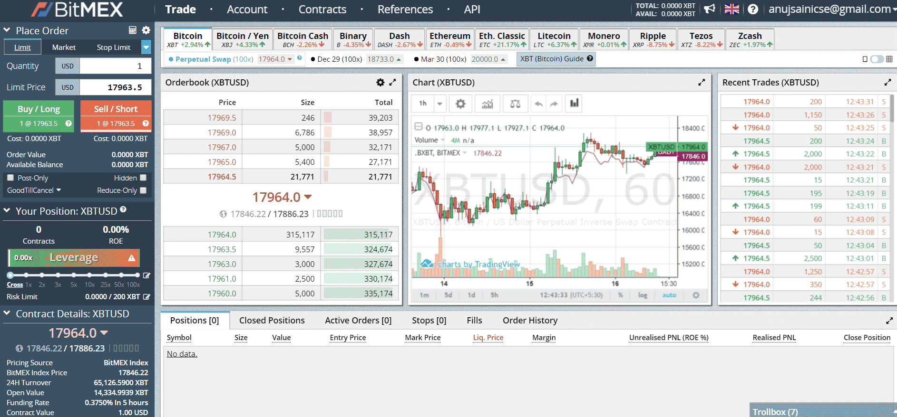Enable the Reduce-Only checkbox

tap(143, 190)
